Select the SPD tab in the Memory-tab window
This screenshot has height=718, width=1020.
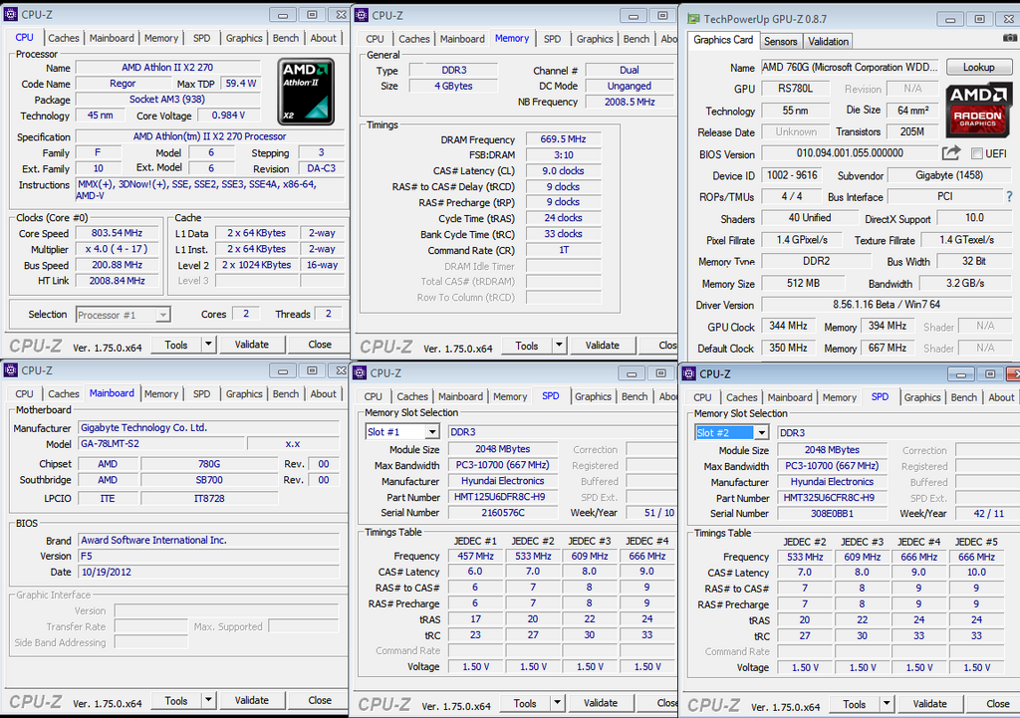(552, 39)
